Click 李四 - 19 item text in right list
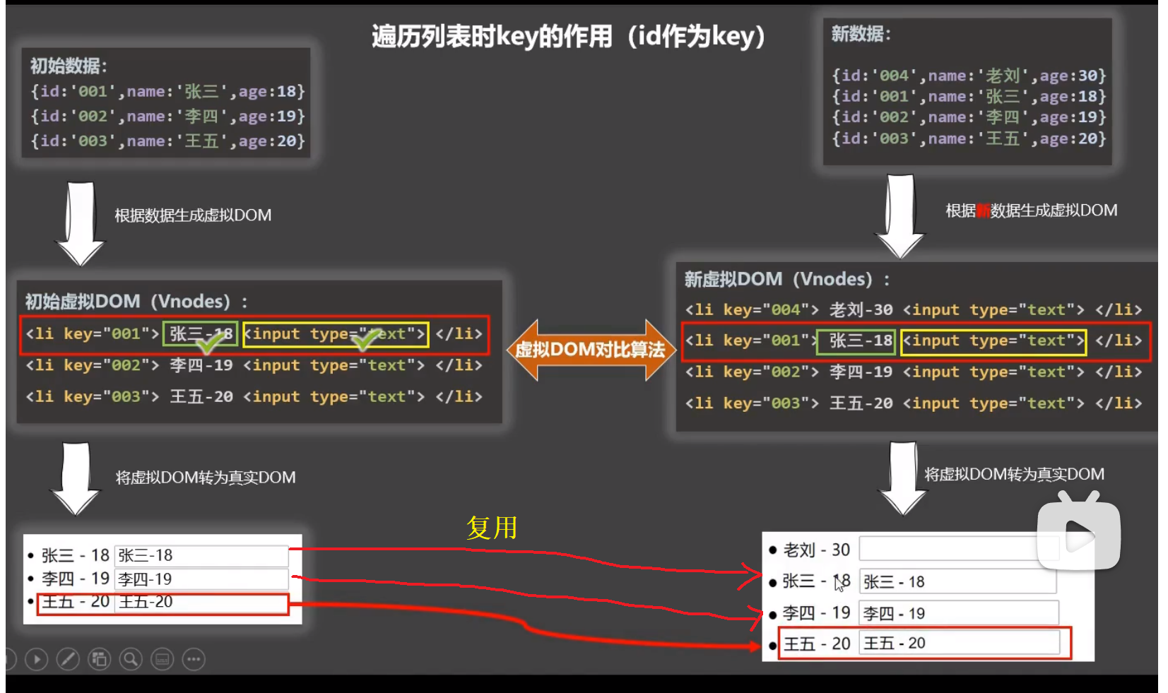The height and width of the screenshot is (693, 1168). pos(817,613)
